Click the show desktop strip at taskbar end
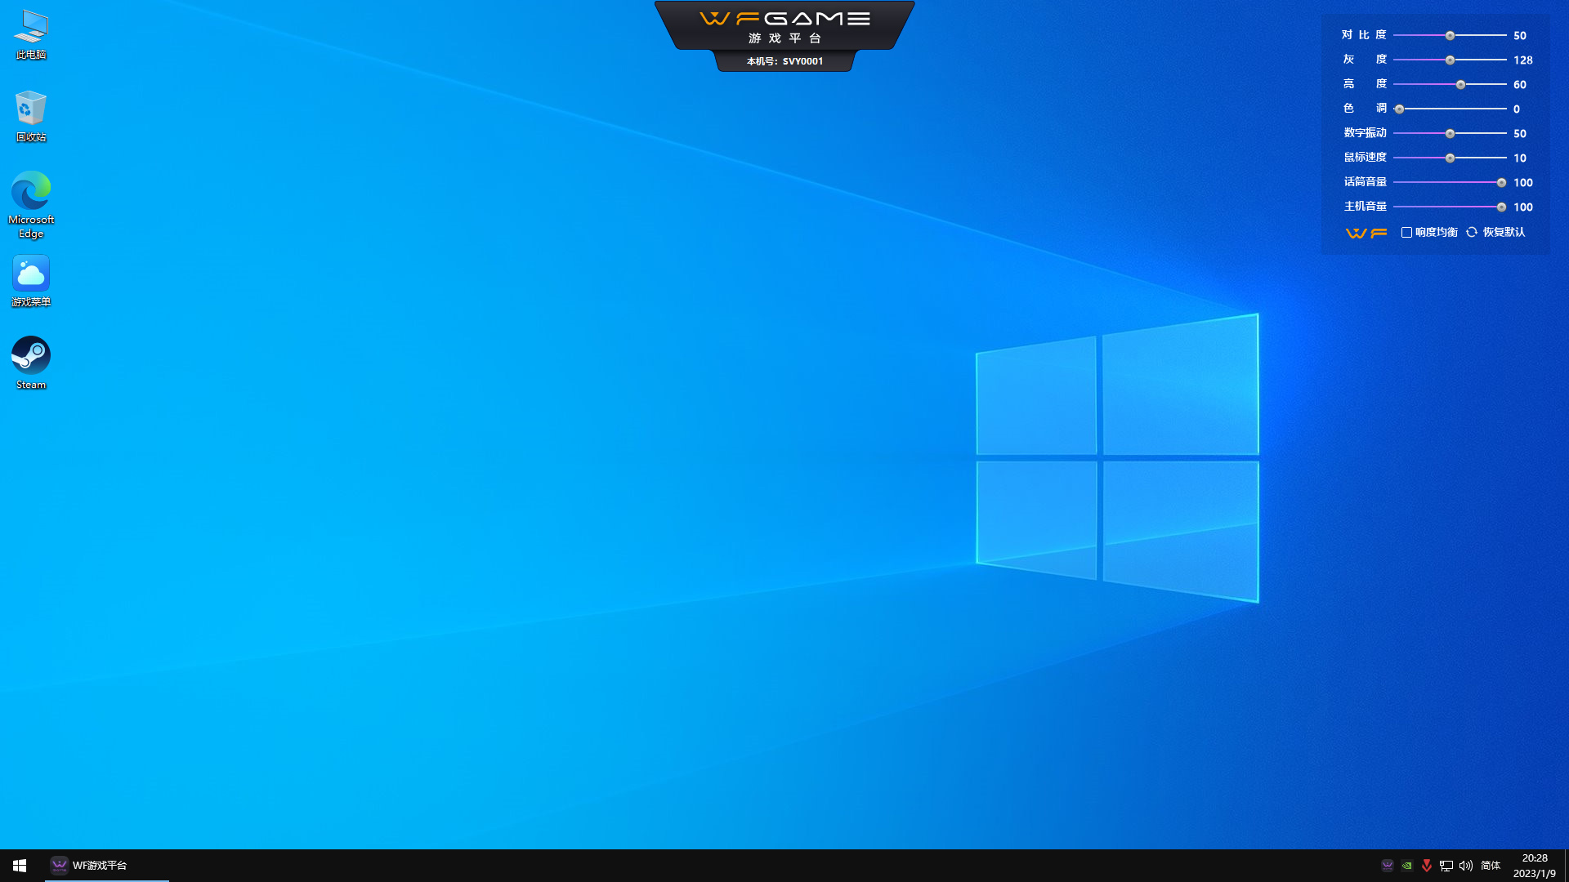Screen dimensions: 1569x882 pos(1566,866)
